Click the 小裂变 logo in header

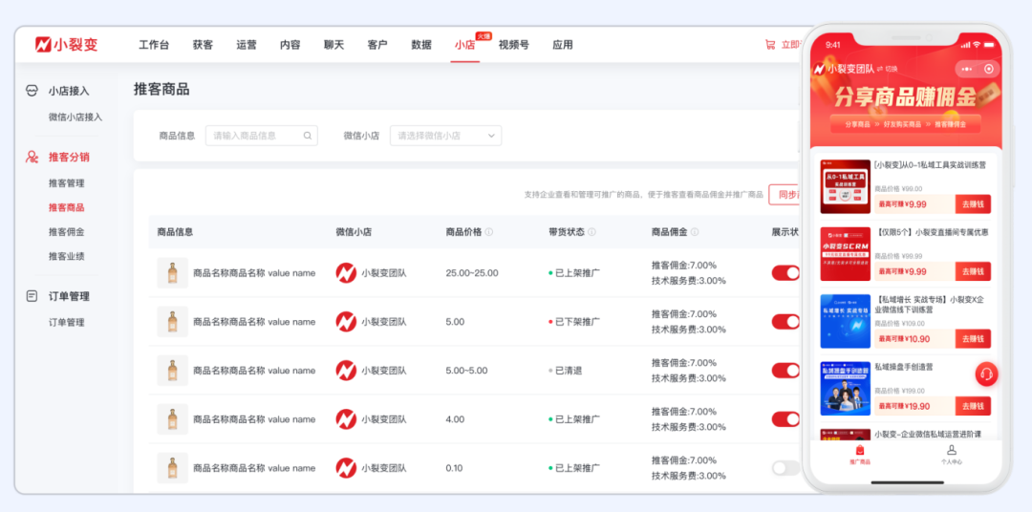(66, 45)
